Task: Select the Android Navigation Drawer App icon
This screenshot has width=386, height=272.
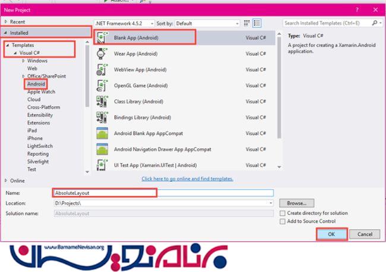Action: tap(102, 149)
